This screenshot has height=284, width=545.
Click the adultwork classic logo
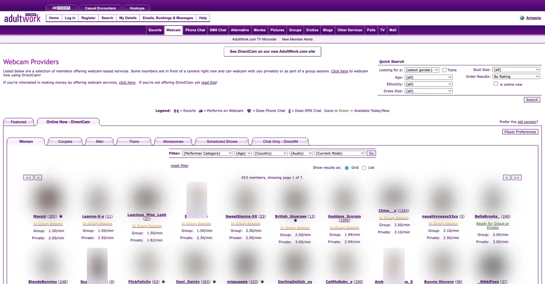pos(22,18)
